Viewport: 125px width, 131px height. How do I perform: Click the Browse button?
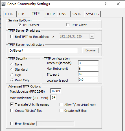(91, 50)
